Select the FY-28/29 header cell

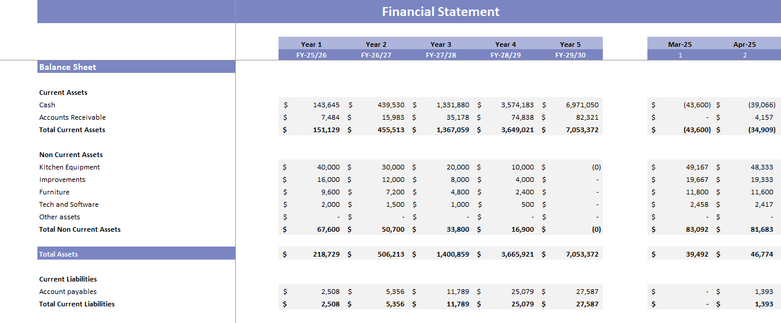[x=505, y=55]
